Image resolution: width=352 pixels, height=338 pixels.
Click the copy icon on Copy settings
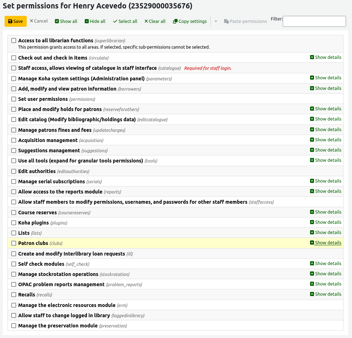pyautogui.click(x=175, y=21)
